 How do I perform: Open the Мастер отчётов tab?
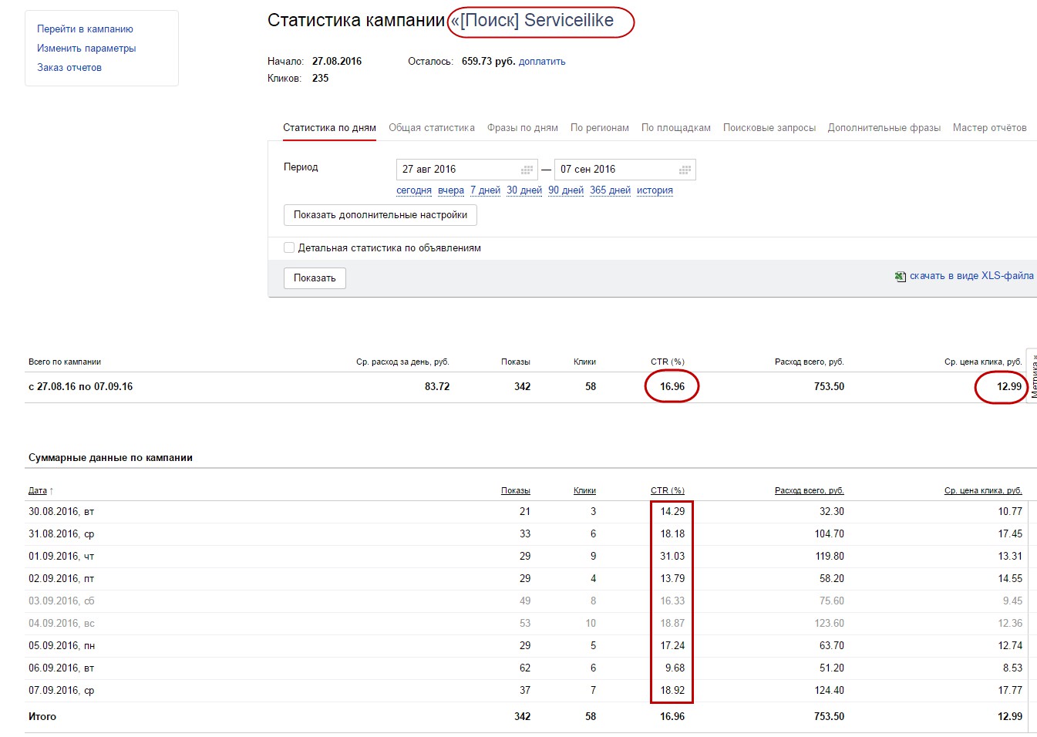tap(990, 128)
